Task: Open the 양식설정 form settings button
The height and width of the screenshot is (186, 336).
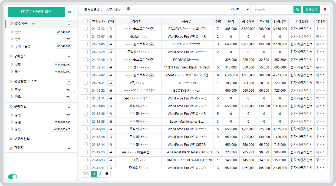Action: 113,9
